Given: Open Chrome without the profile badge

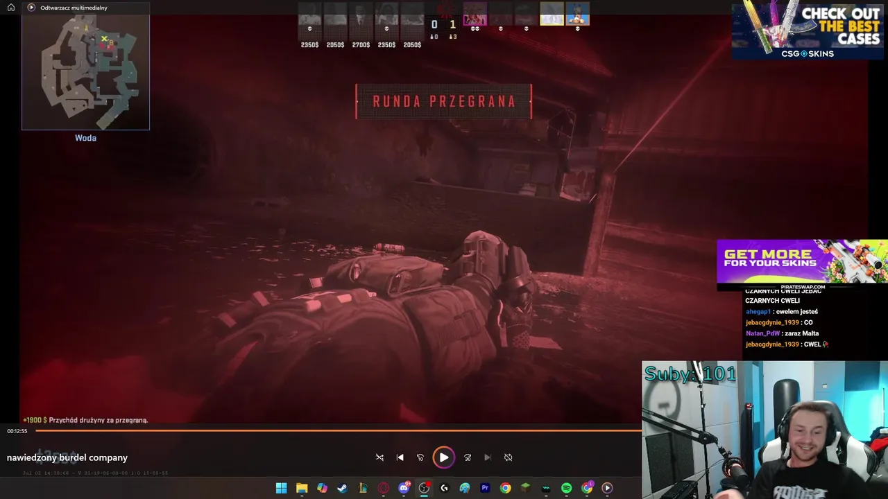Looking at the screenshot, I should tap(505, 488).
